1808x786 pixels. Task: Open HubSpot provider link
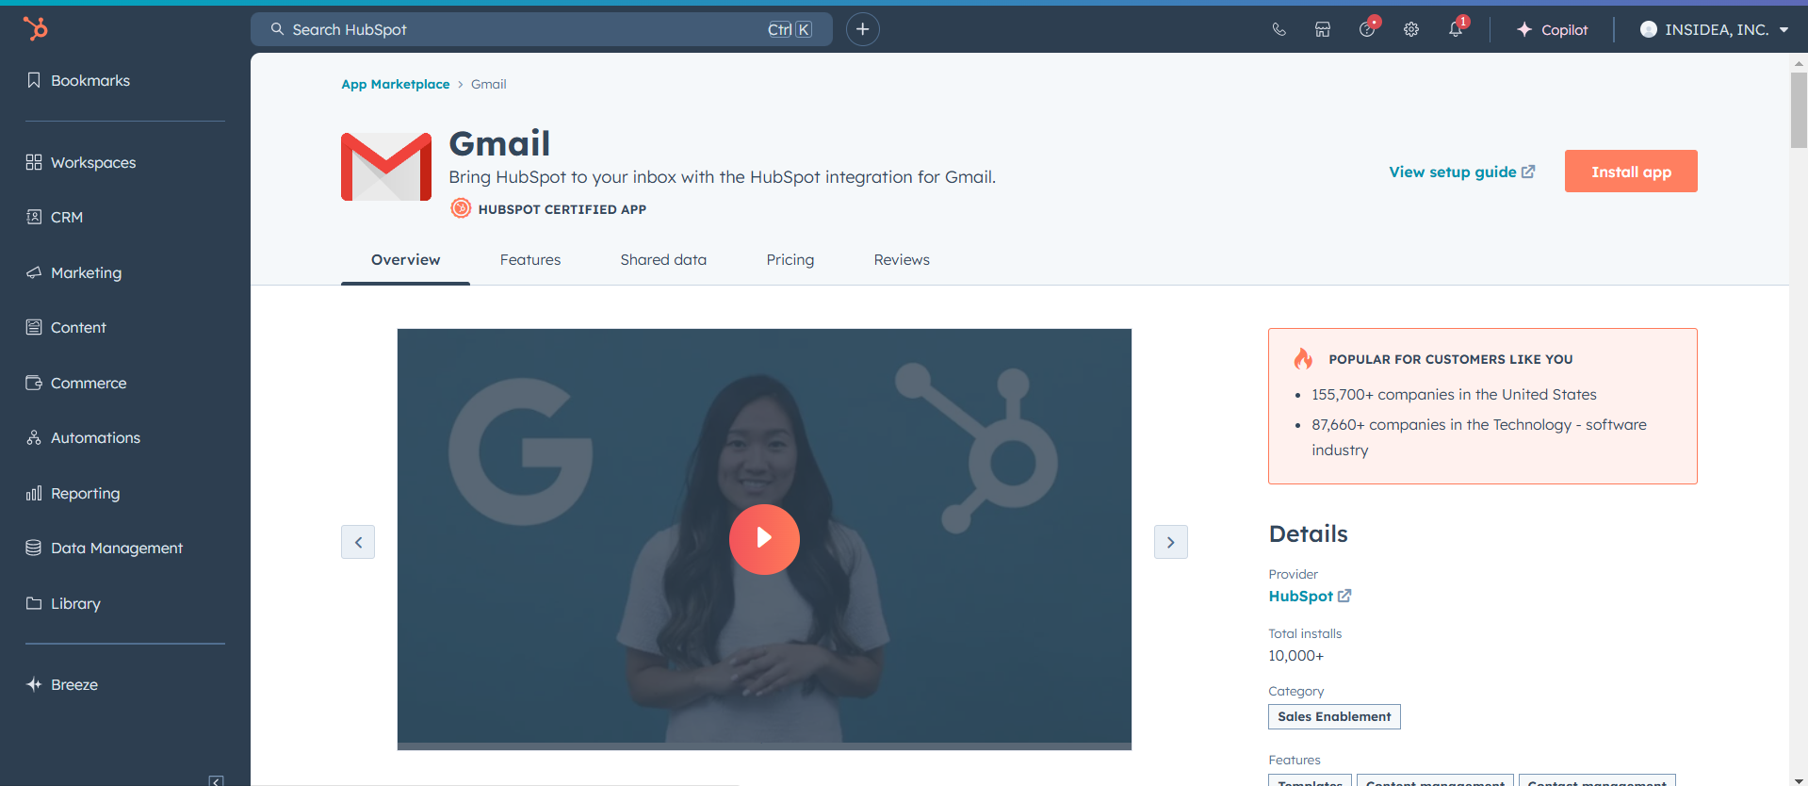[1310, 596]
